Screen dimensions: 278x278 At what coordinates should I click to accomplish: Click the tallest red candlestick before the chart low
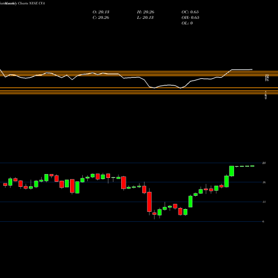click(150, 202)
